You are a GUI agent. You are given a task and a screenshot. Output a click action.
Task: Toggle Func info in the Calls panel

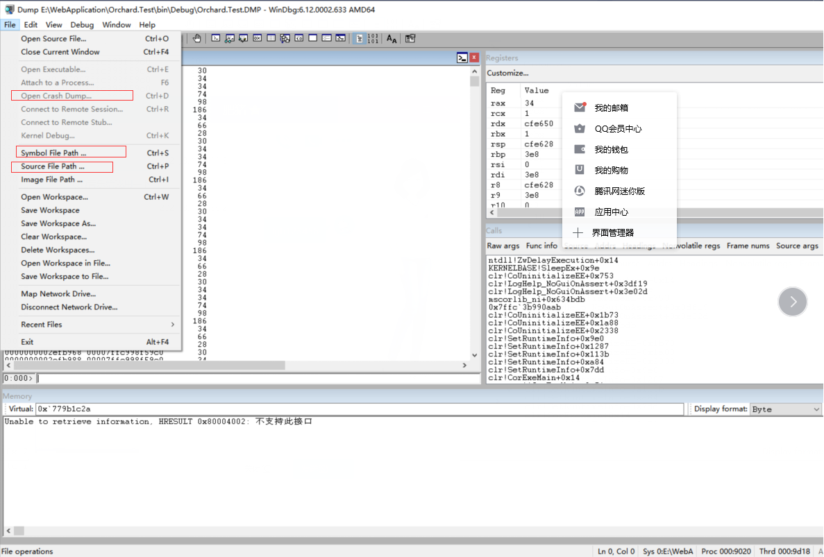pos(540,246)
